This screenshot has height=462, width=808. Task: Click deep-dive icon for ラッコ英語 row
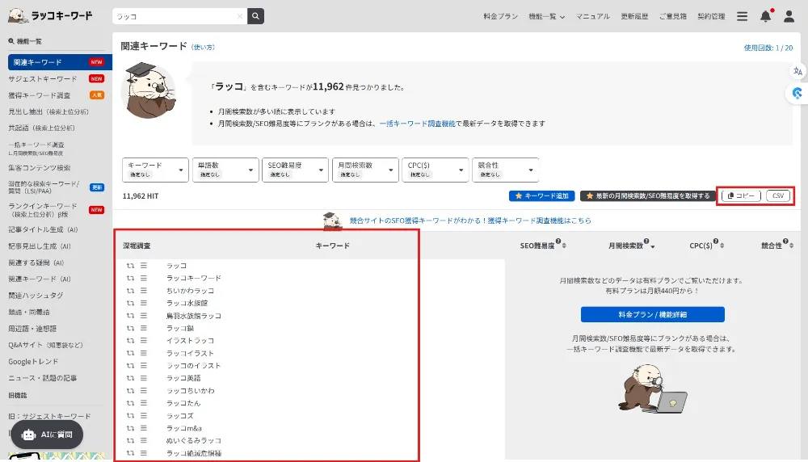pos(130,378)
